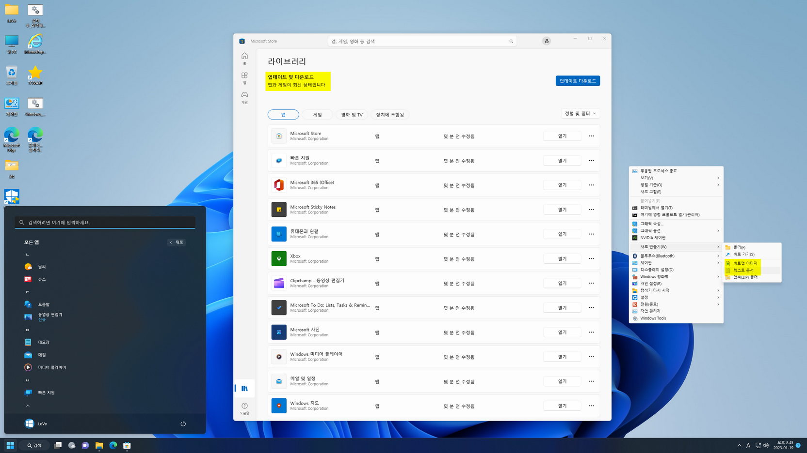
Task: Open Help in the Store sidebar
Action: pyautogui.click(x=244, y=409)
